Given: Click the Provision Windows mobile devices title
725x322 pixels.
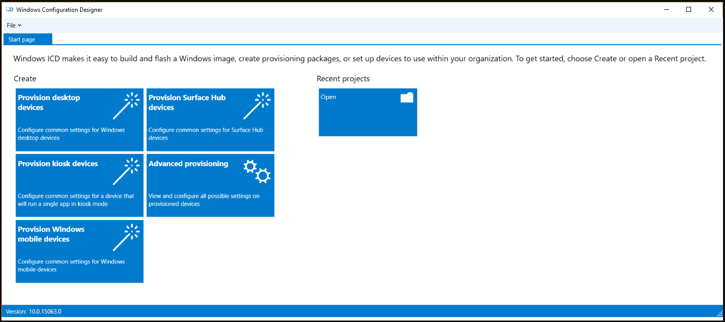Looking at the screenshot, I should pos(51,234).
